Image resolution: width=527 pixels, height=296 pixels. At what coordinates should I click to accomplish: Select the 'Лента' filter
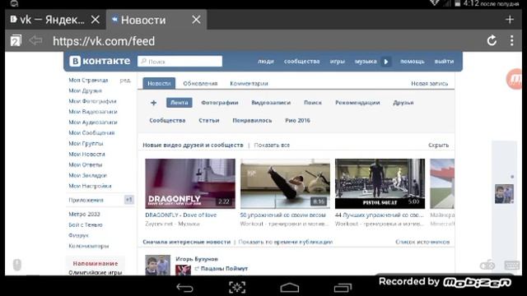click(180, 103)
